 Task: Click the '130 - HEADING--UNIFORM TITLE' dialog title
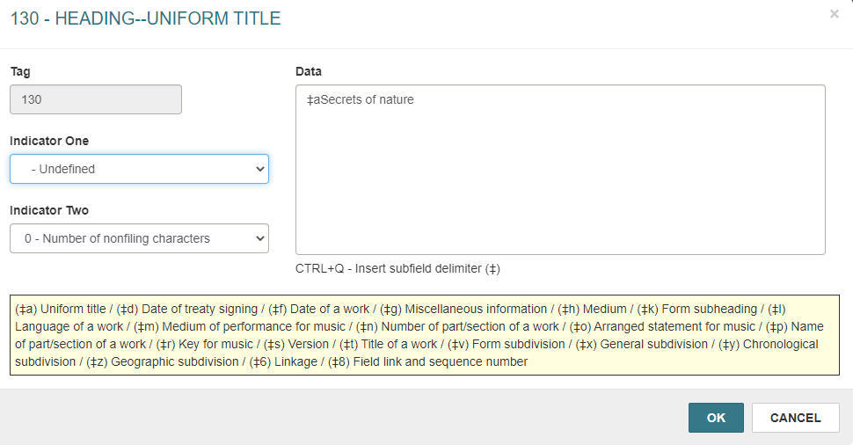point(146,18)
